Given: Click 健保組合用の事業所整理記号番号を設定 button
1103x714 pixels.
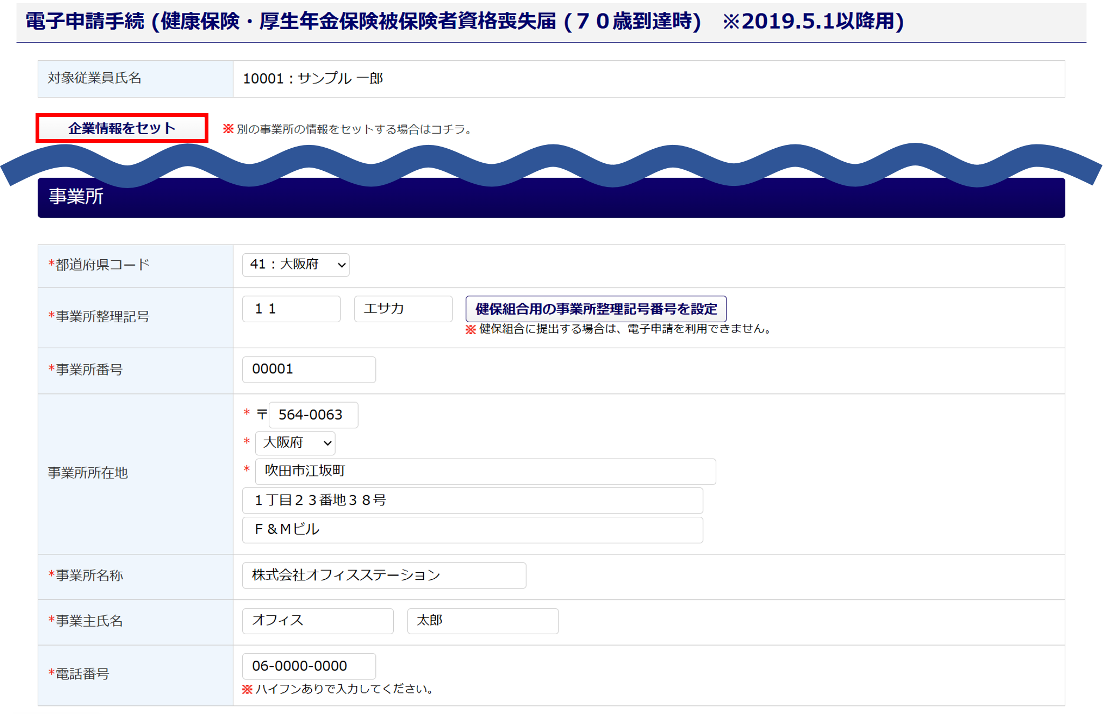Looking at the screenshot, I should pos(596,309).
